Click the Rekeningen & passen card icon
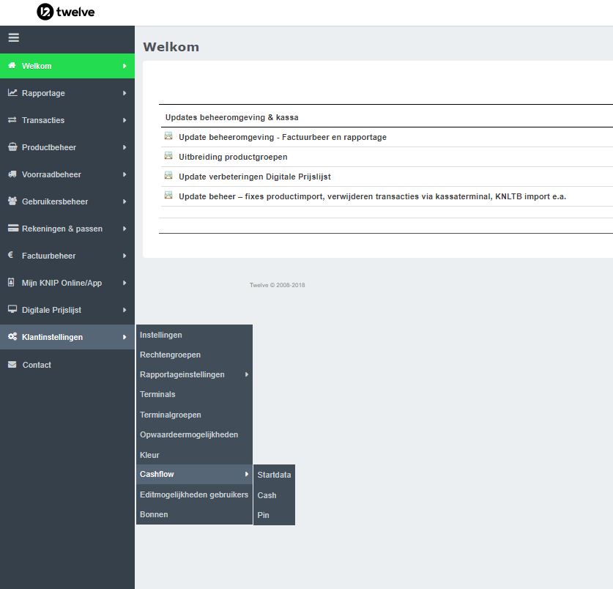 [12, 229]
